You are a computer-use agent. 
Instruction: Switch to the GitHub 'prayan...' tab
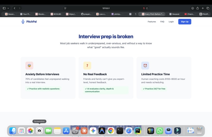tap(86, 14)
